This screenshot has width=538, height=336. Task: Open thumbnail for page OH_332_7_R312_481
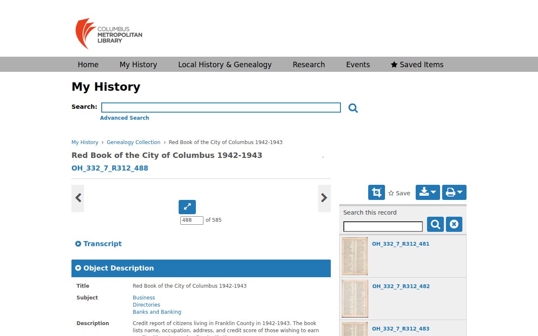355,256
